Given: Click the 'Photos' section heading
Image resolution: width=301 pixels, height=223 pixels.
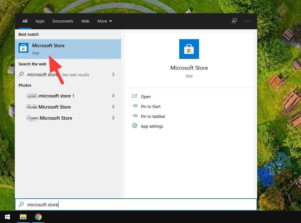Looking at the screenshot, I should [x=25, y=85].
